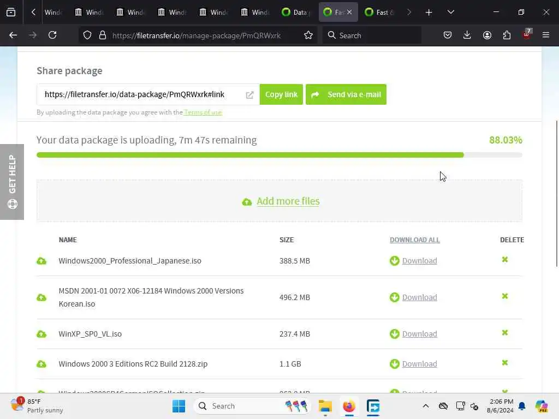This screenshot has width=559, height=419.
Task: Go back to the previous page
Action: (13, 35)
